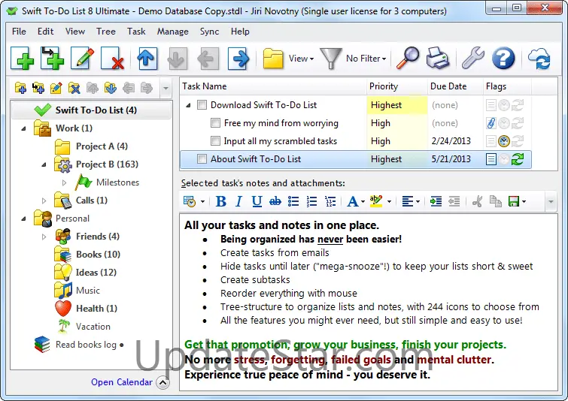Viewport: 568px width, 401px height.
Task: Click the Flags column header
Action: (507, 86)
